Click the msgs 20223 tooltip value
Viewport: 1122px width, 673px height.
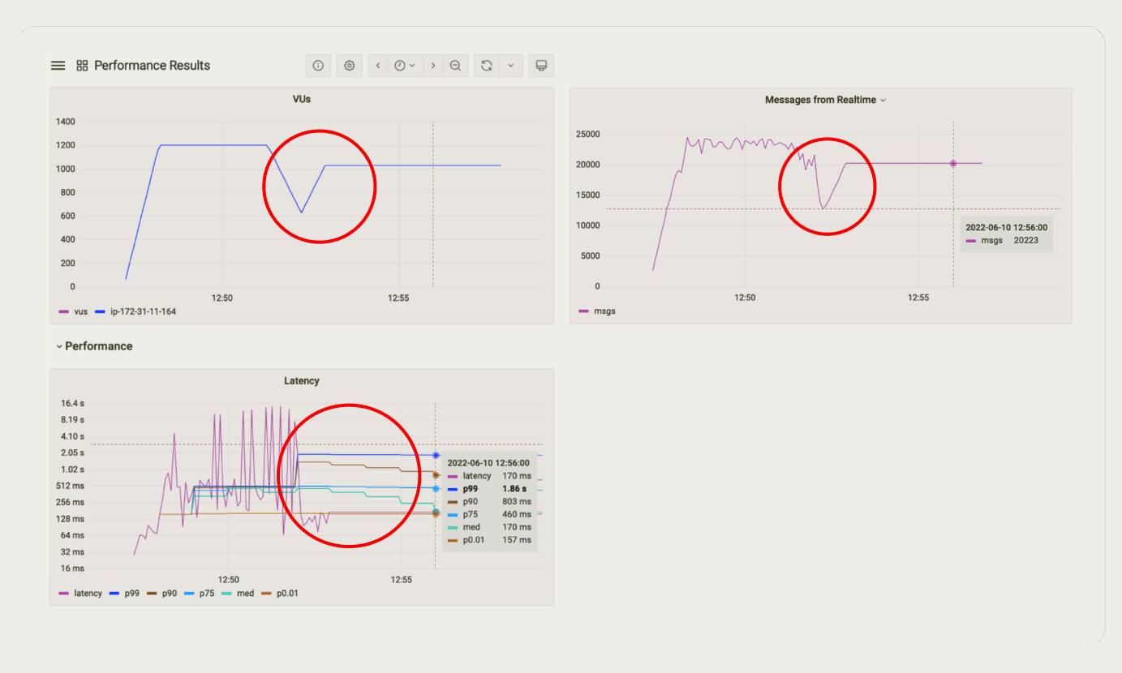1026,241
